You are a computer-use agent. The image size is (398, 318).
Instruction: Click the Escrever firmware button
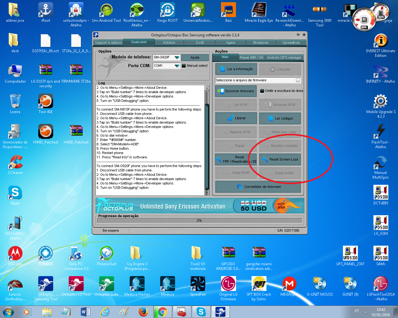[236, 91]
